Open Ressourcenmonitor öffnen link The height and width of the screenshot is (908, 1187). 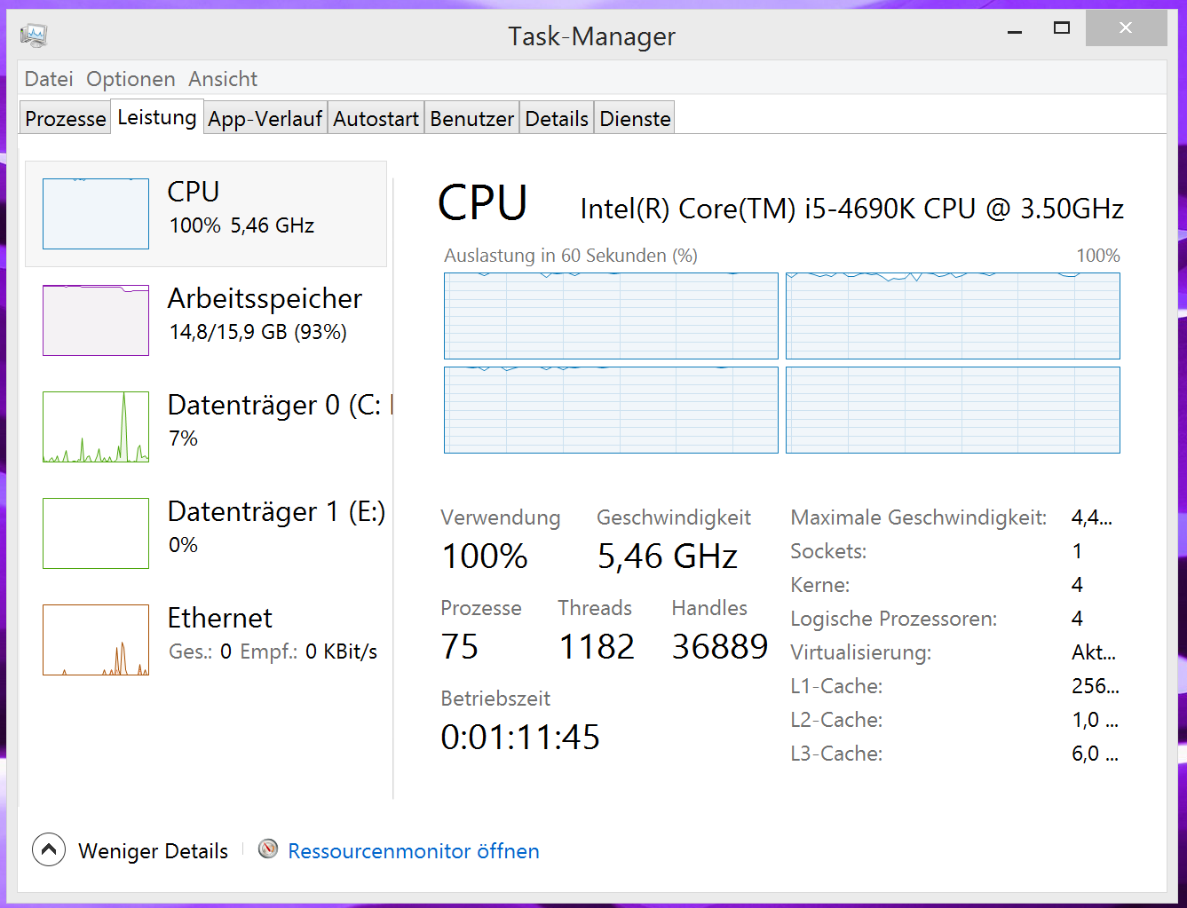(414, 851)
